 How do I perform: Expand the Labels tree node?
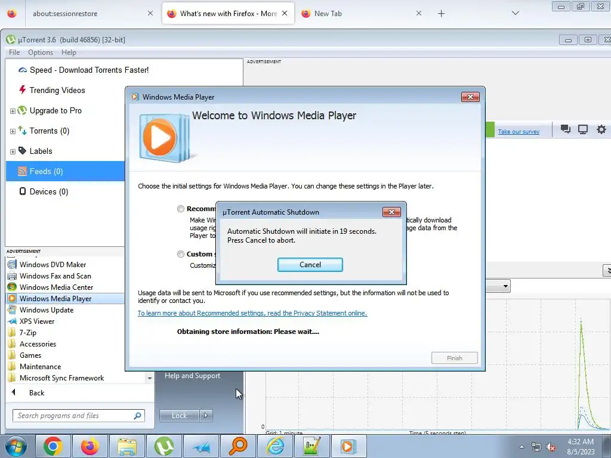coord(13,151)
